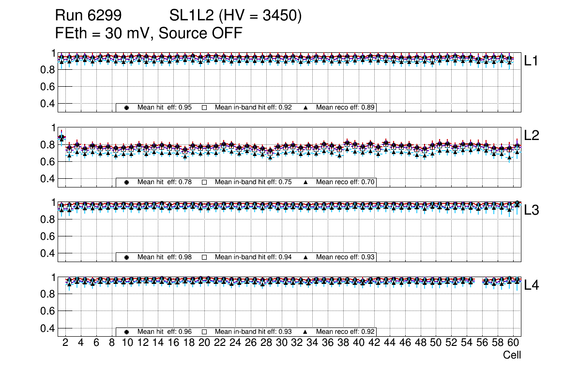The height and width of the screenshot is (374, 579).
Task: Click the filled circle marker in L2 legend
Action: [127, 182]
